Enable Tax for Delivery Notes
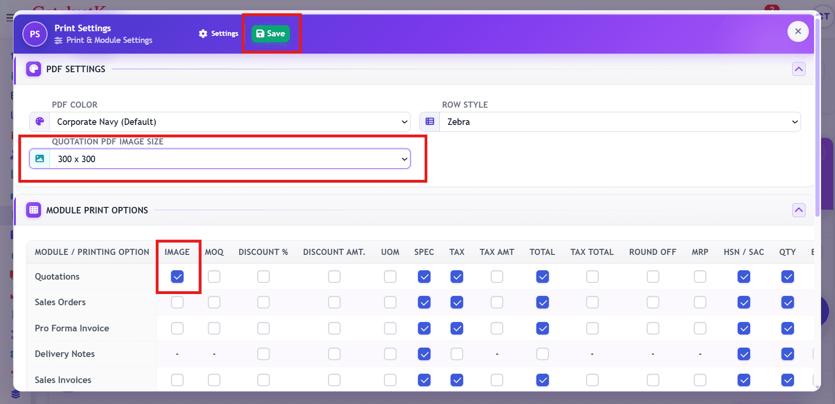This screenshot has width=835, height=404. pos(457,354)
